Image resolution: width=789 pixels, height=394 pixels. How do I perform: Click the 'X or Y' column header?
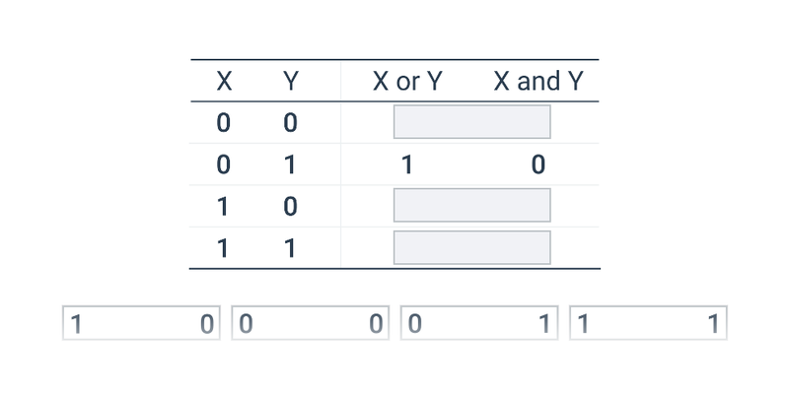(x=407, y=81)
